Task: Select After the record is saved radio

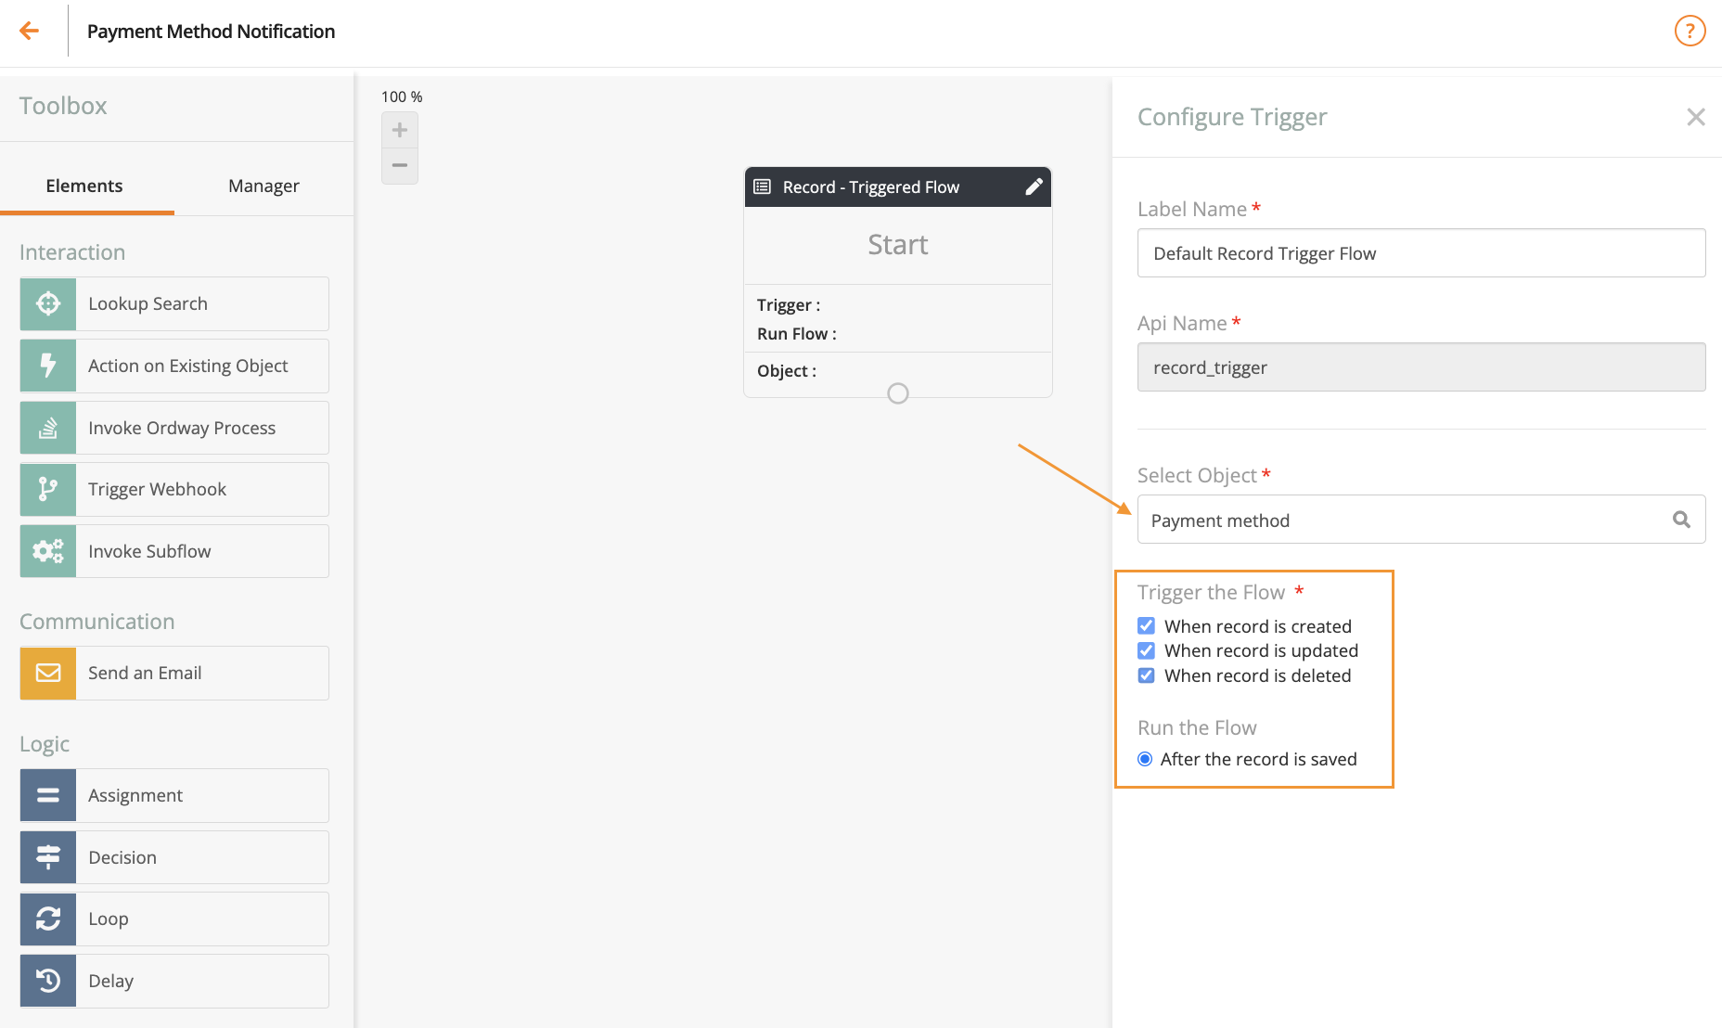Action: pyautogui.click(x=1145, y=759)
